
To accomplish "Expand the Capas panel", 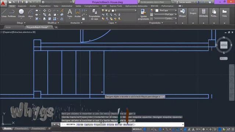I will pyautogui.click(x=112, y=23).
